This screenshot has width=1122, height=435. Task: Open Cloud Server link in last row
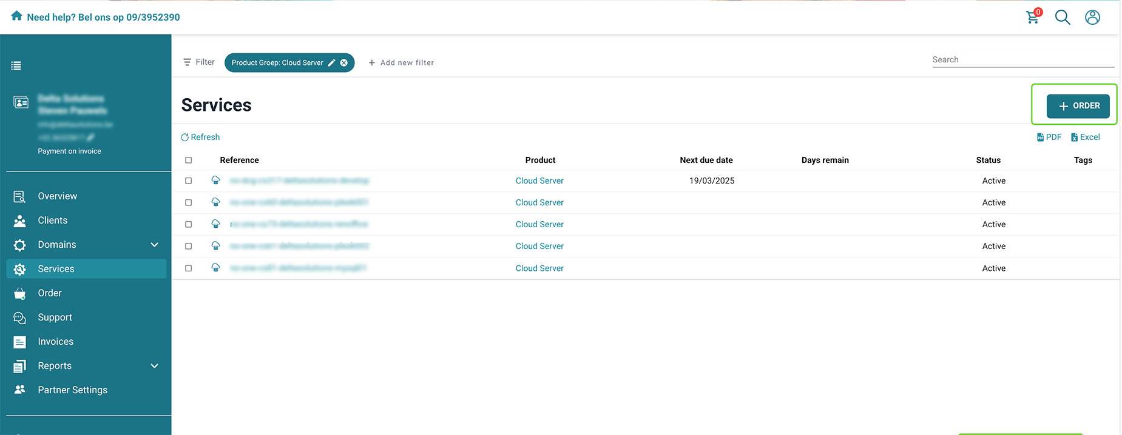tap(539, 268)
